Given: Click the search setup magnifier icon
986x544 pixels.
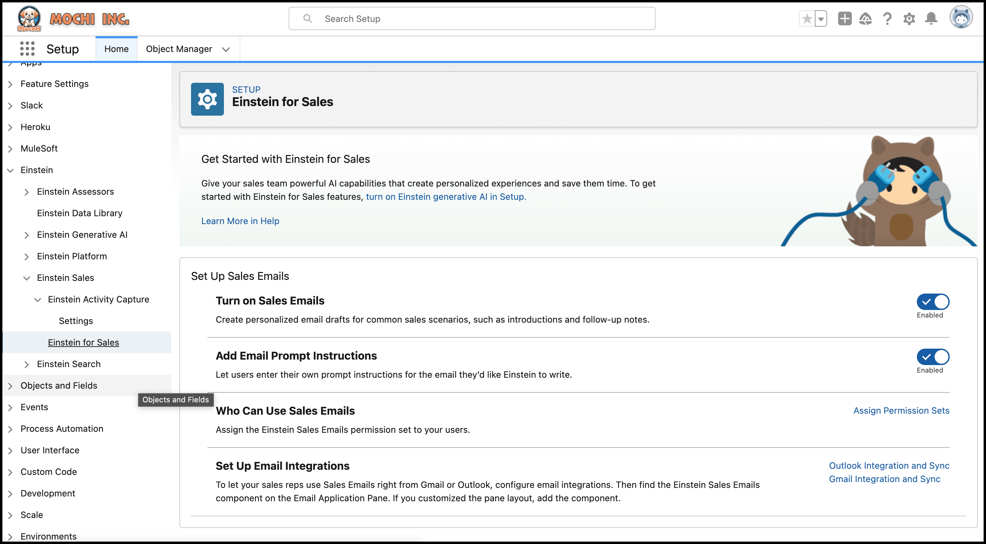Looking at the screenshot, I should click(308, 18).
